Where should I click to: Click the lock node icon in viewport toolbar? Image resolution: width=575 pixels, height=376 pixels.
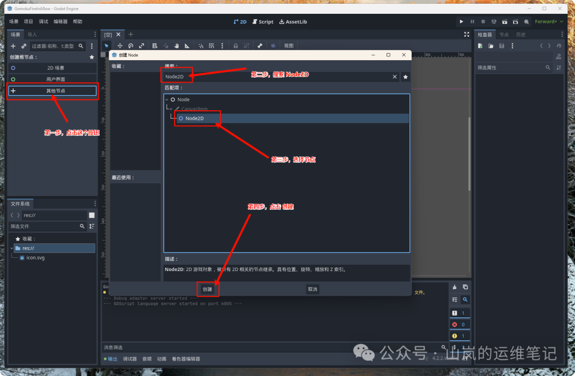[x=236, y=46]
